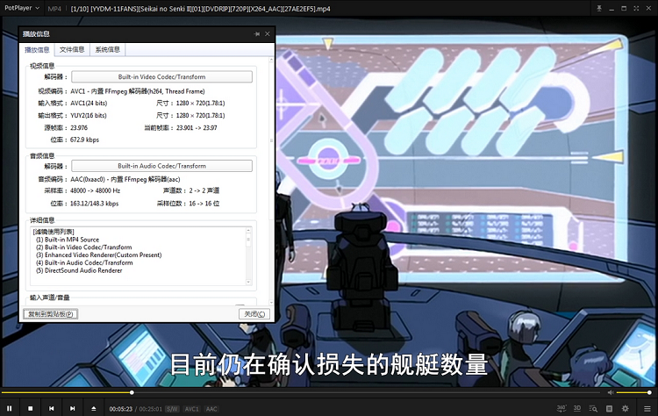Toggle 3D video mode
Viewport: 658px width, 416px height.
click(x=577, y=408)
